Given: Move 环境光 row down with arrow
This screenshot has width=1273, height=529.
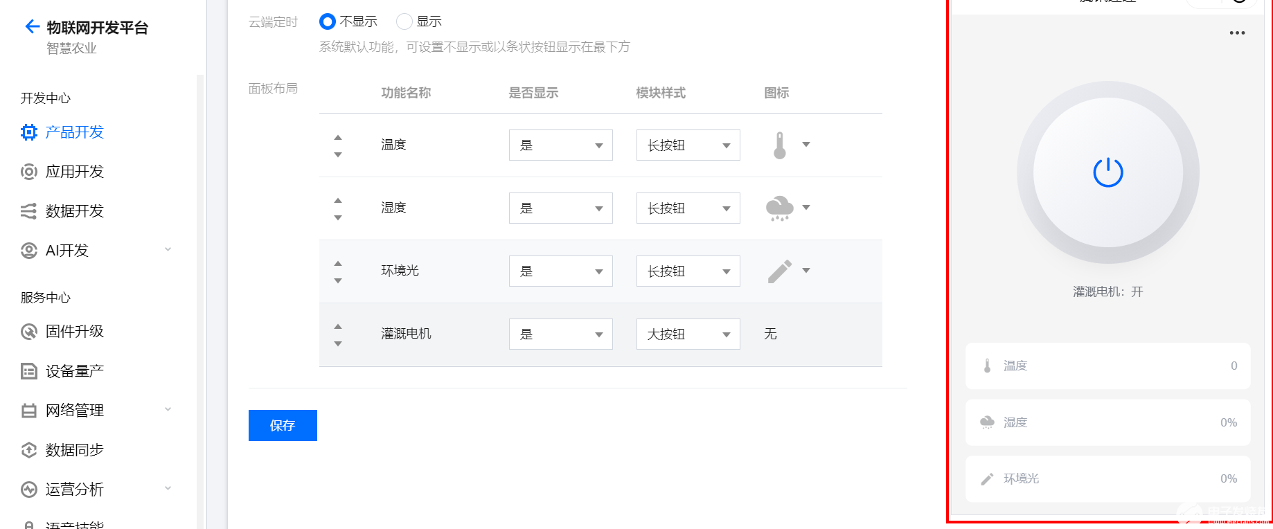Looking at the screenshot, I should click(x=338, y=280).
